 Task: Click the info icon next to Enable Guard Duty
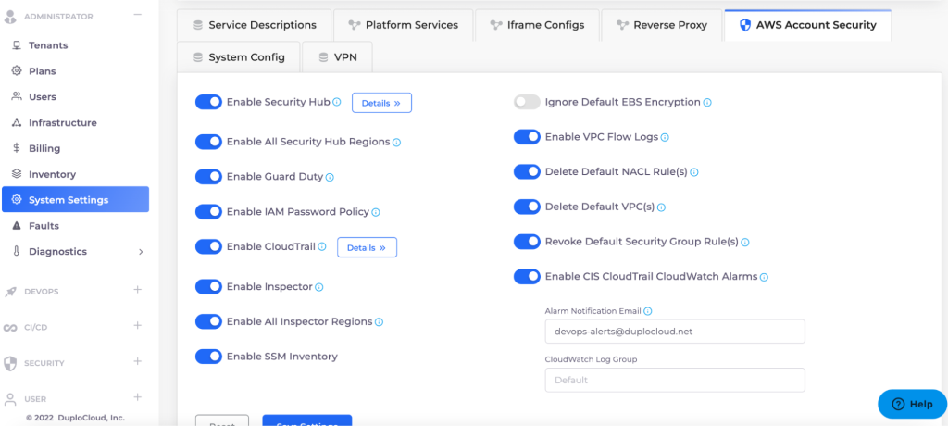[x=330, y=177]
